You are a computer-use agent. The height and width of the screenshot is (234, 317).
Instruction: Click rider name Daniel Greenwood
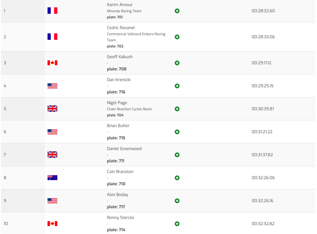click(124, 149)
